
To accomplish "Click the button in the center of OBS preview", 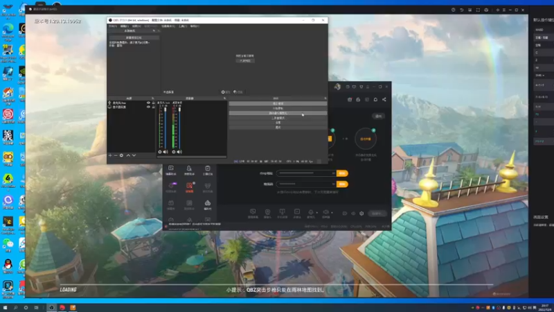I will coord(245,61).
